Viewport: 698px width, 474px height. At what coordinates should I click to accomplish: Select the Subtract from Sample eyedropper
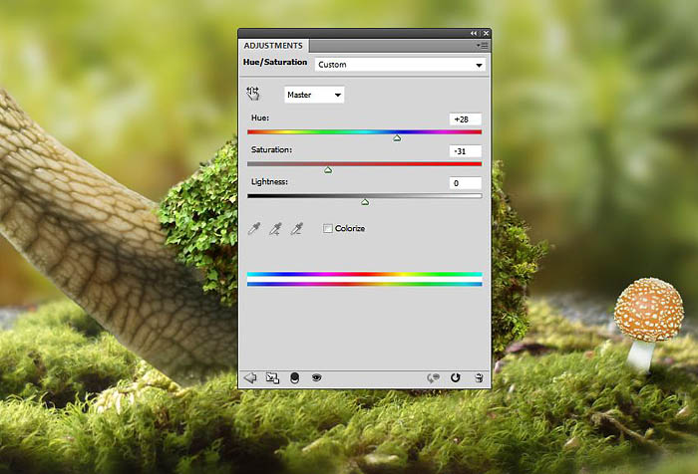[296, 229]
